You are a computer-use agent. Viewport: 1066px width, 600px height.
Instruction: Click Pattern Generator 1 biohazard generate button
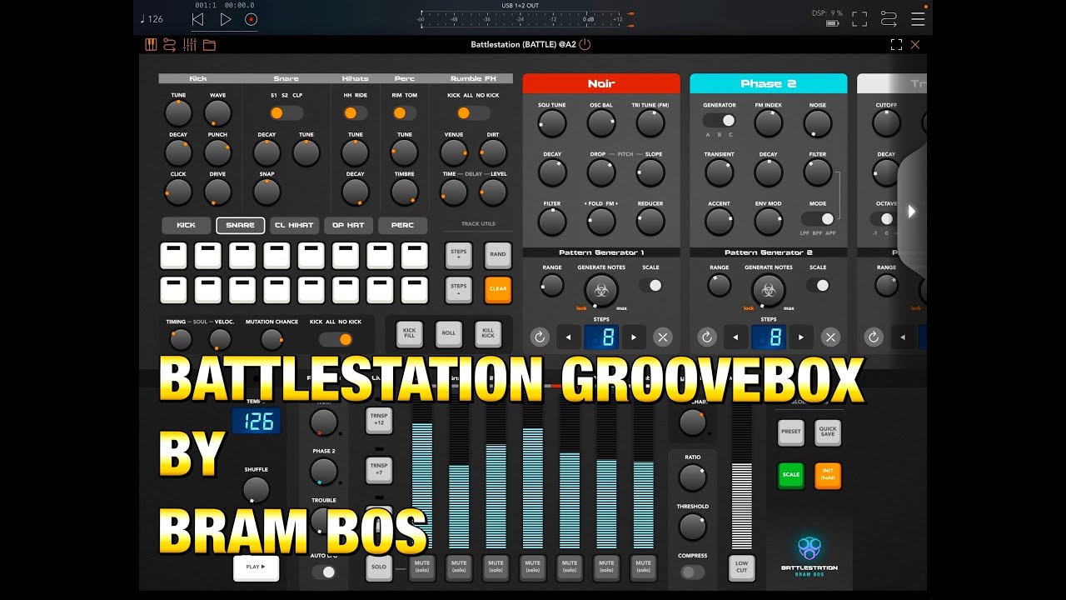tap(601, 290)
